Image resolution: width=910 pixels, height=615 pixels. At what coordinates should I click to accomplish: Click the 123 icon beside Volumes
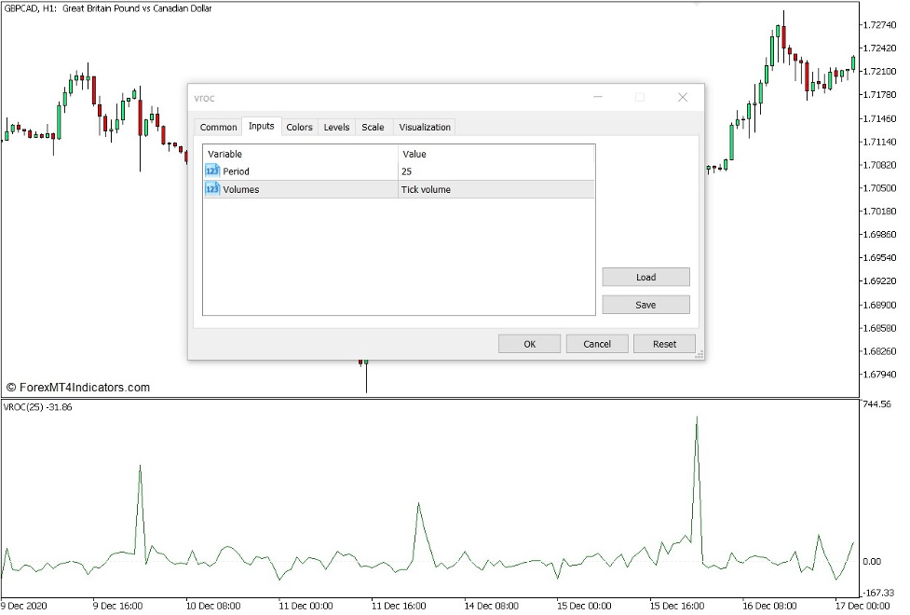coord(211,189)
